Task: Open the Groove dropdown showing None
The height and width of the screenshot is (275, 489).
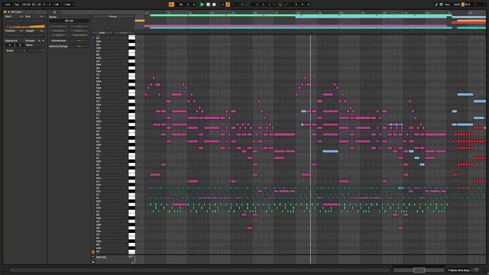Action: click(x=35, y=45)
